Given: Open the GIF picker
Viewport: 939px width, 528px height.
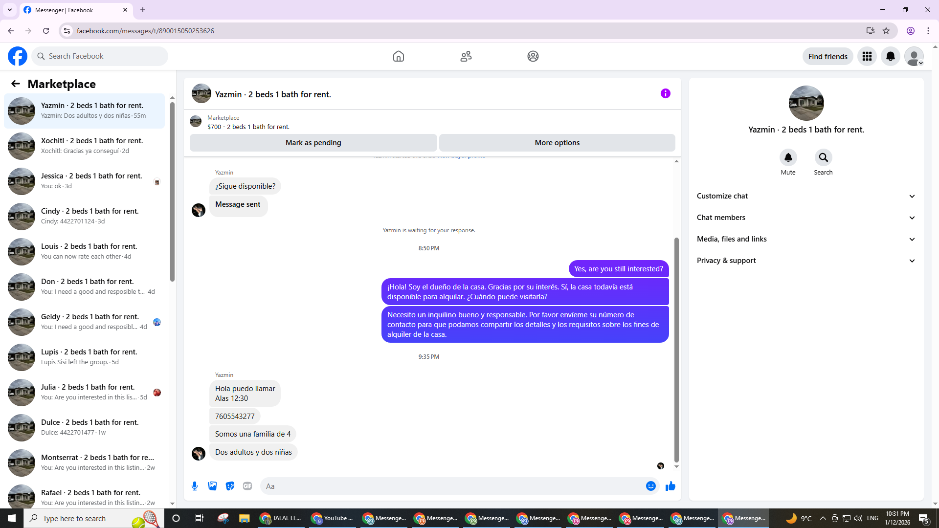Looking at the screenshot, I should 247,486.
